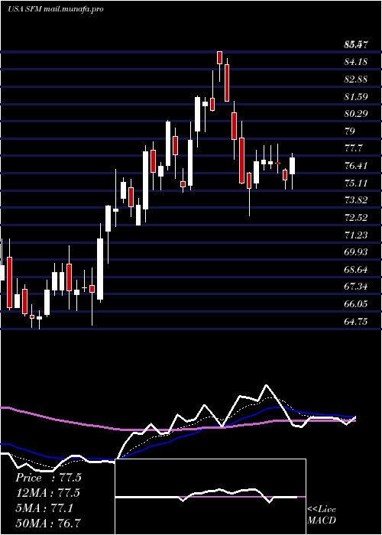
Task: Select the 80.29 price axis label
Action: point(357,114)
